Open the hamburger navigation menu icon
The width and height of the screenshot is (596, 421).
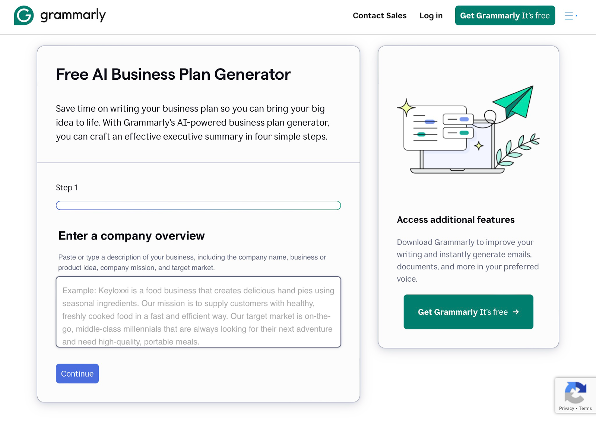coord(570,16)
